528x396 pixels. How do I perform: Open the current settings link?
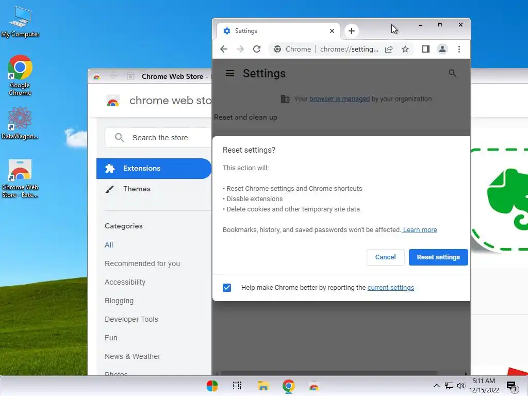coord(391,288)
